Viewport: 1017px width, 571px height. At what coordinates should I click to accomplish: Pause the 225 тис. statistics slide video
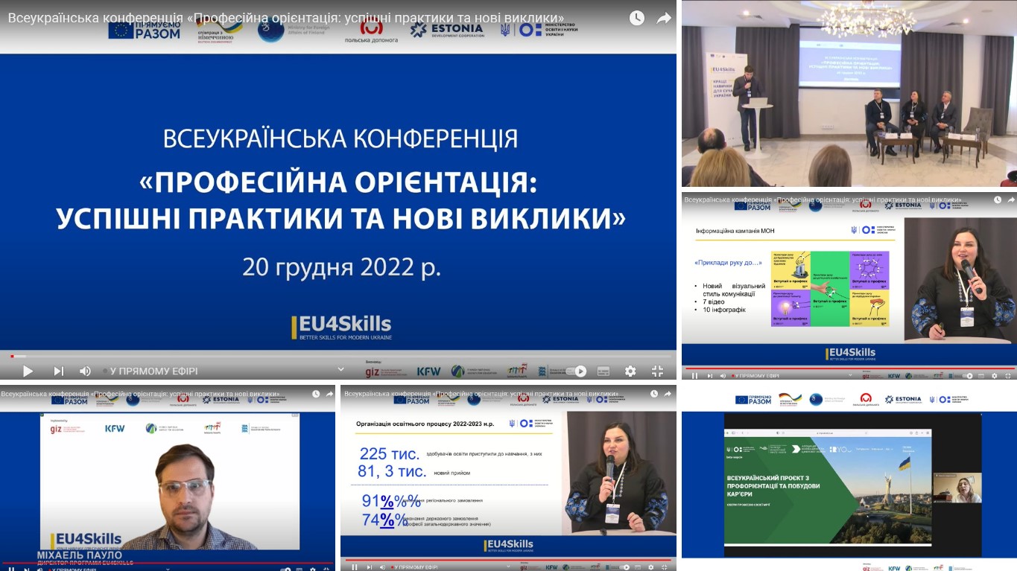pos(355,567)
